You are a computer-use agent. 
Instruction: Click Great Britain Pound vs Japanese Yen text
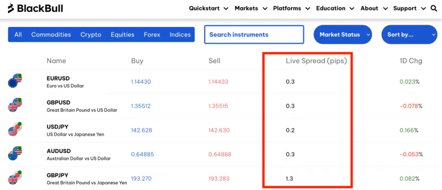click(x=86, y=183)
